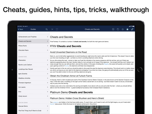The height and width of the screenshot is (114, 152).
Task: Tap the chain link icon
Action: tap(132, 29)
